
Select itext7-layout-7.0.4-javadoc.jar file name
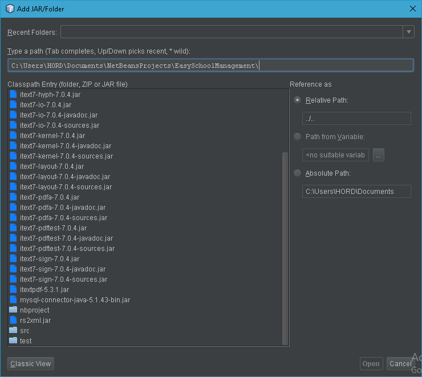pos(65,177)
